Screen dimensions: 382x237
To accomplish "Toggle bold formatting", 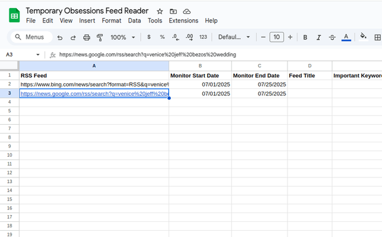I will [305, 38].
